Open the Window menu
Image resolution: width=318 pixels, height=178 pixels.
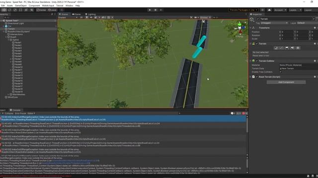pos(69,5)
